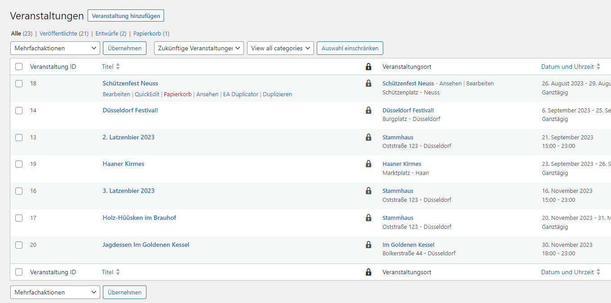The image size is (611, 303).
Task: Open the Mehrfachaktionen dropdown
Action: point(55,48)
